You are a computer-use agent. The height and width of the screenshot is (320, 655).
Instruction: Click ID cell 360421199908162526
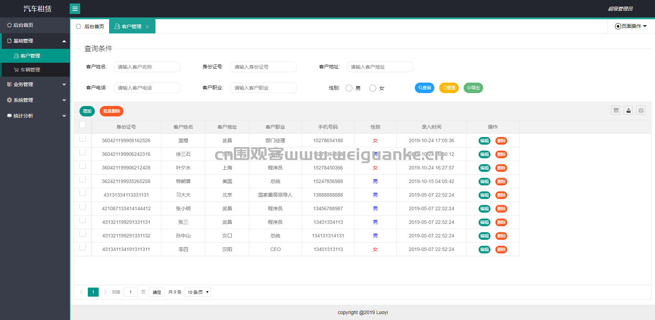click(126, 140)
